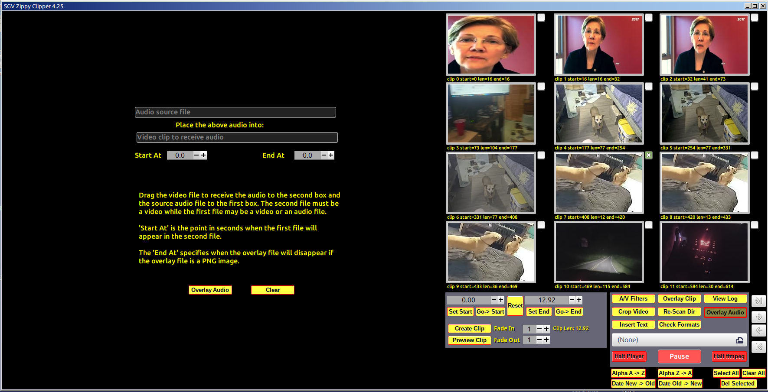Click the Audio source file field
Screen dimensions: 768x392
click(235, 112)
